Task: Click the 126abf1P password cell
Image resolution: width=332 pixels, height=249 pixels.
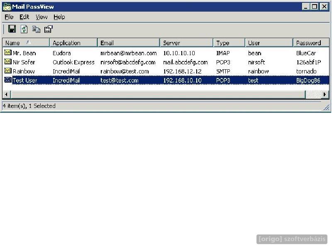Action: click(x=308, y=62)
